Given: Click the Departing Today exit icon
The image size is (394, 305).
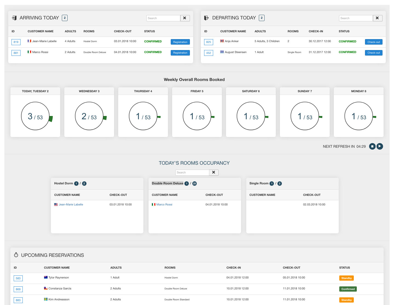Looking at the screenshot, I should [x=207, y=18].
